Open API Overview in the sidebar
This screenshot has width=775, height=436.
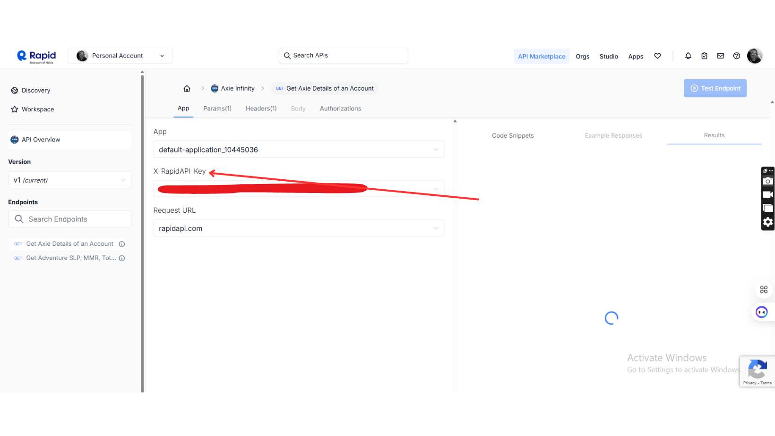coord(70,140)
